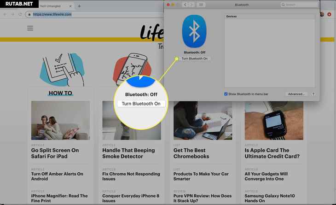Image resolution: width=336 pixels, height=205 pixels.
Task: Open Handle That Beeping Smoke Detector article
Action: (128, 153)
